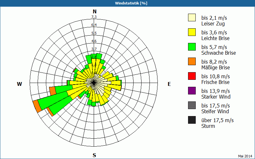
Task: Click the W compass label
Action: point(19,84)
